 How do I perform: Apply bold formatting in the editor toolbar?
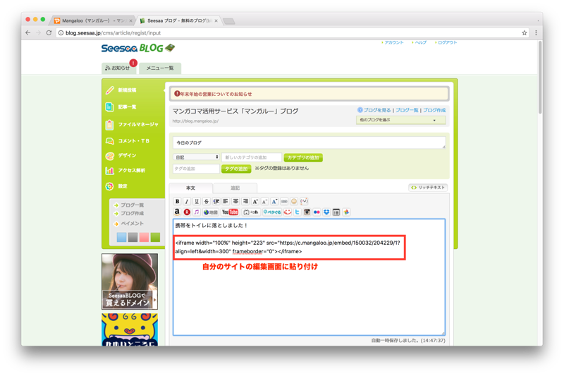(178, 201)
